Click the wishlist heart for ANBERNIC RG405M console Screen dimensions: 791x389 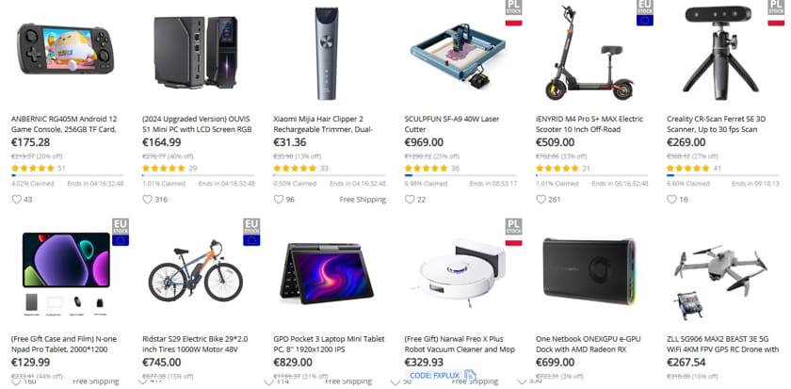[17, 200]
